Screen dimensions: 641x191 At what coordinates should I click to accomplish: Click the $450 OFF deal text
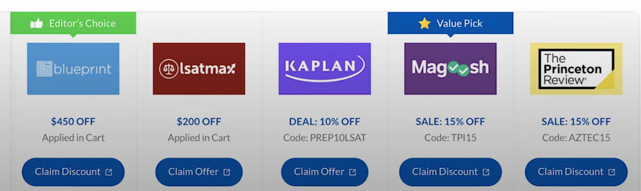coord(73,122)
